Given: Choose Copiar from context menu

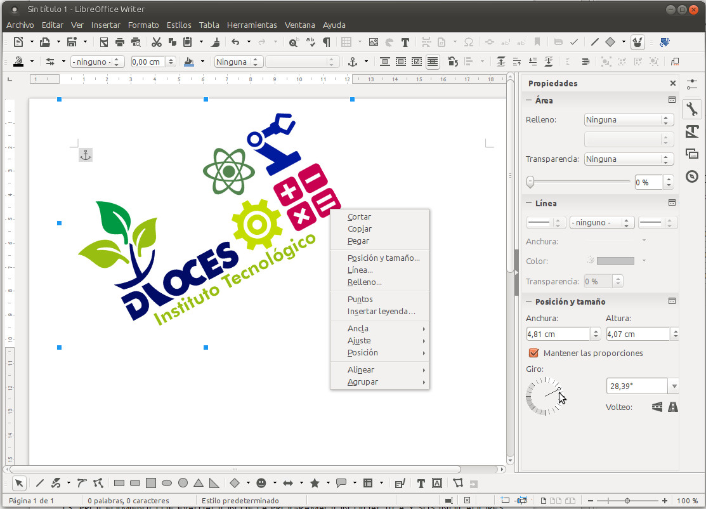Looking at the screenshot, I should [x=379, y=229].
